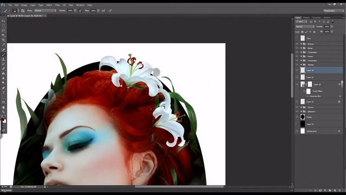Open the Filter menu

tap(57, 5)
